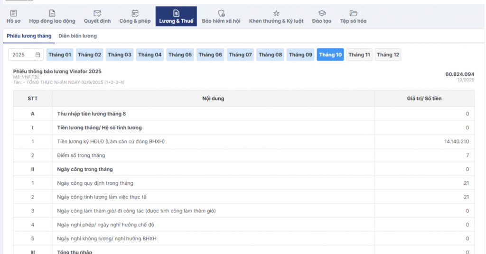Switch to Diễn biến lương tab

pos(77,36)
